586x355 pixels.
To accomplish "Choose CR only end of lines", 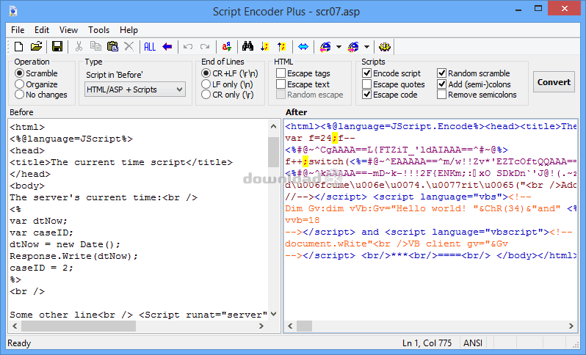I will pyautogui.click(x=227, y=95).
